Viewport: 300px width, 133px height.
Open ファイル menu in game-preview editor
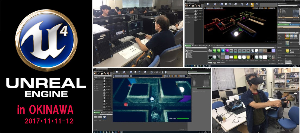pyautogui.click(x=95, y=70)
